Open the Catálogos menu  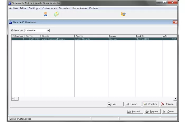[34, 8]
